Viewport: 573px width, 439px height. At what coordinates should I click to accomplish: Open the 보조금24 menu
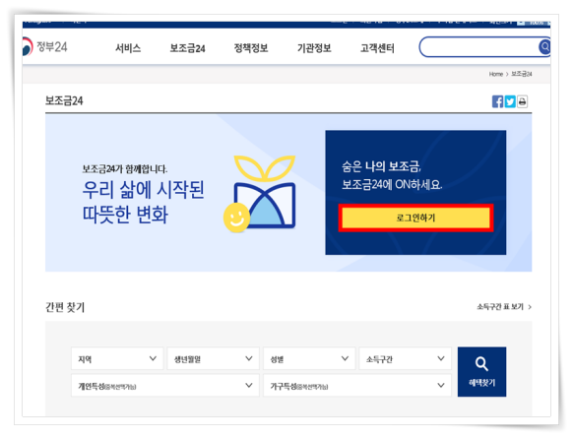point(187,48)
